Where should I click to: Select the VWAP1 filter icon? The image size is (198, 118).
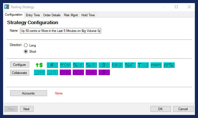[x=156, y=65]
